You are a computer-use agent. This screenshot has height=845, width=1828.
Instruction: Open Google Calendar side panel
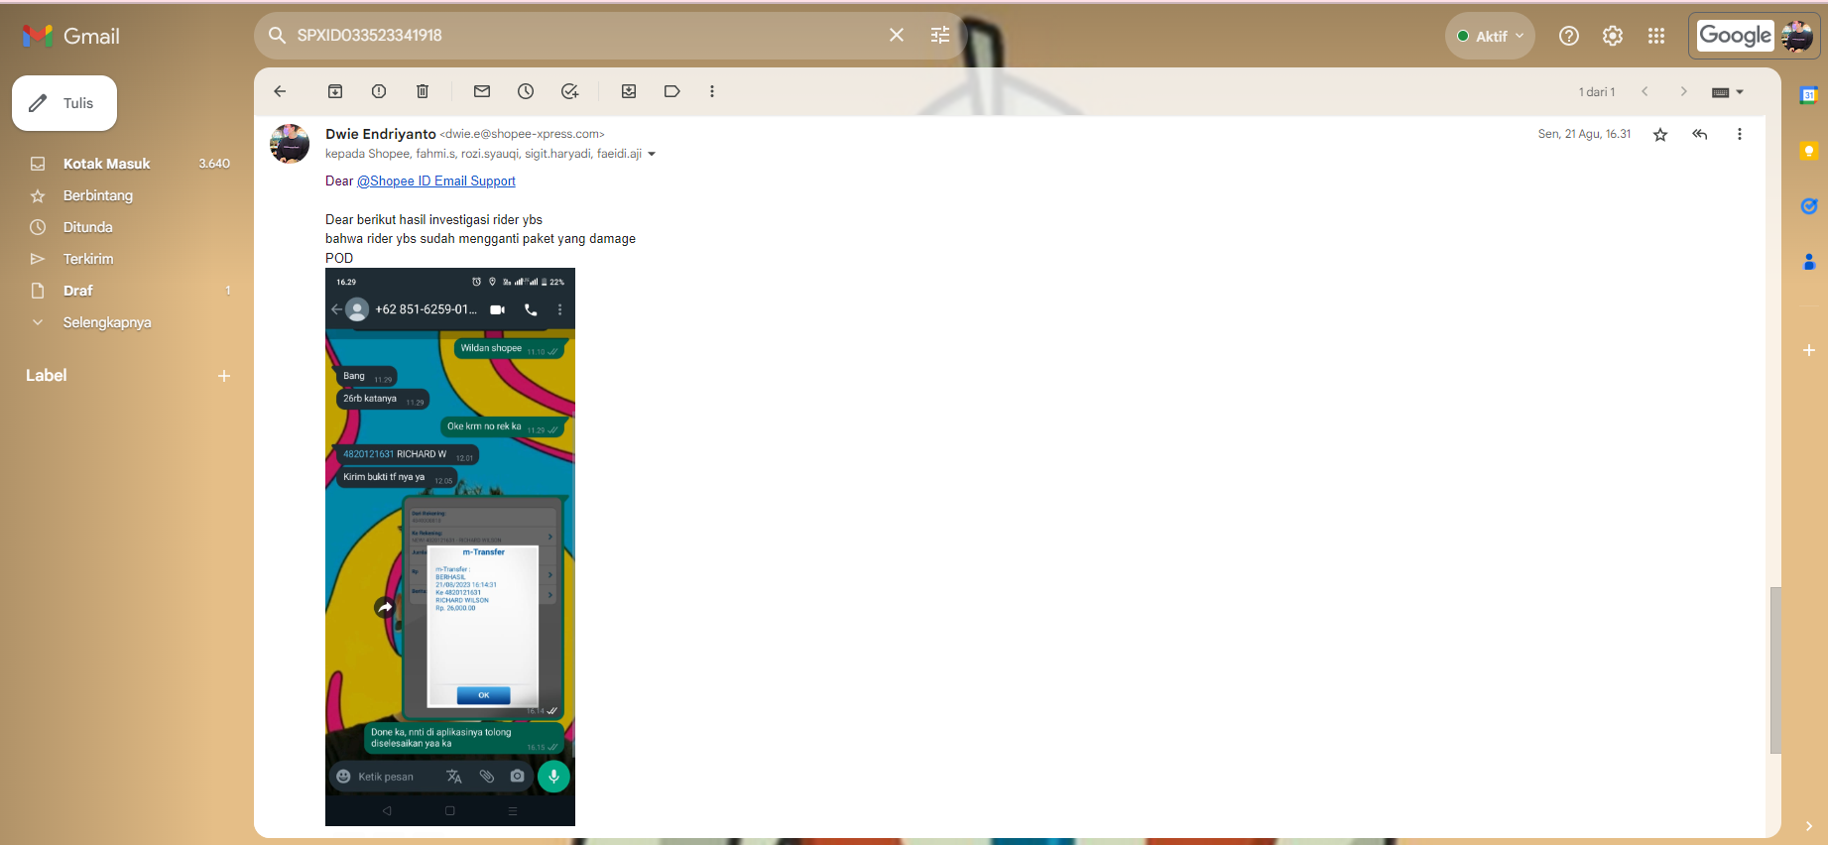(1809, 95)
